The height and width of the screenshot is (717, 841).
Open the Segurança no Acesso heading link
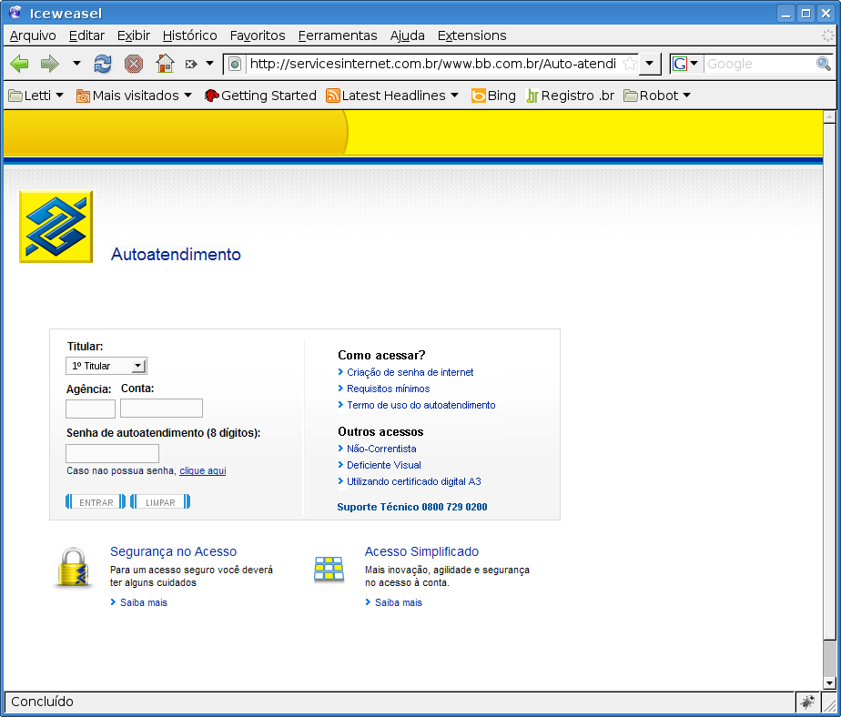(x=173, y=551)
